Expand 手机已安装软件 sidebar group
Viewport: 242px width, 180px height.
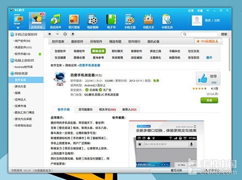tap(24, 34)
